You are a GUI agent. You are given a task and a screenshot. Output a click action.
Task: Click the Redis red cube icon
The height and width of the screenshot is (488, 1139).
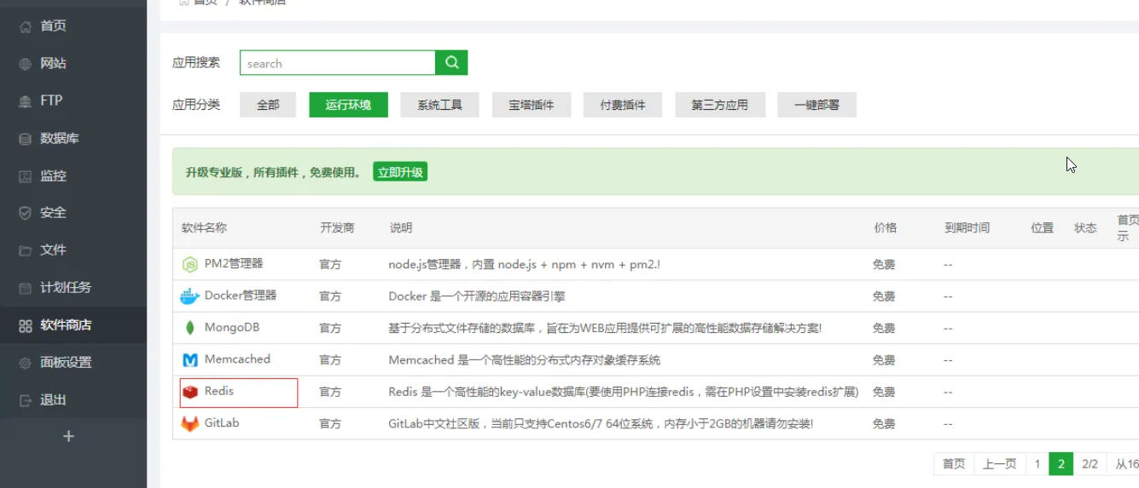tap(189, 392)
